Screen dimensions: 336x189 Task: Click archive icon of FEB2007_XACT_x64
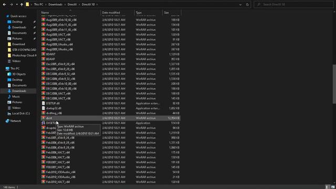pos(43,162)
